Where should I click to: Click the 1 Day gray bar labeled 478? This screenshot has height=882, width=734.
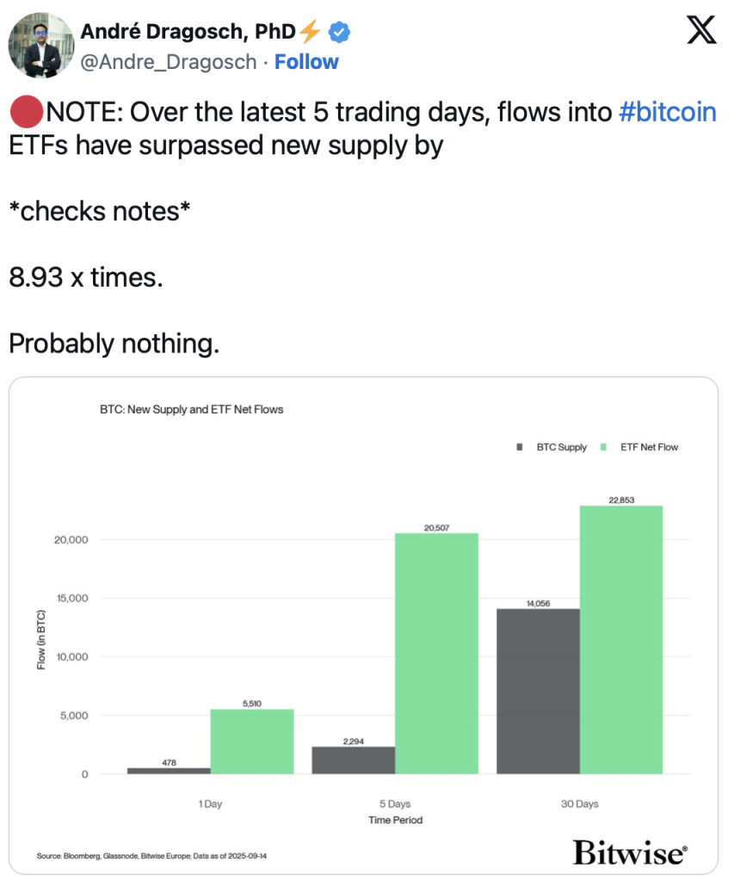pyautogui.click(x=169, y=771)
